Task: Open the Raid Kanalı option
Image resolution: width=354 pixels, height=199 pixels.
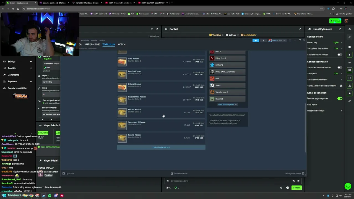Action: click(x=312, y=105)
